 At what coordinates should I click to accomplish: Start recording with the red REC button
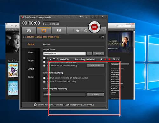point(94,27)
